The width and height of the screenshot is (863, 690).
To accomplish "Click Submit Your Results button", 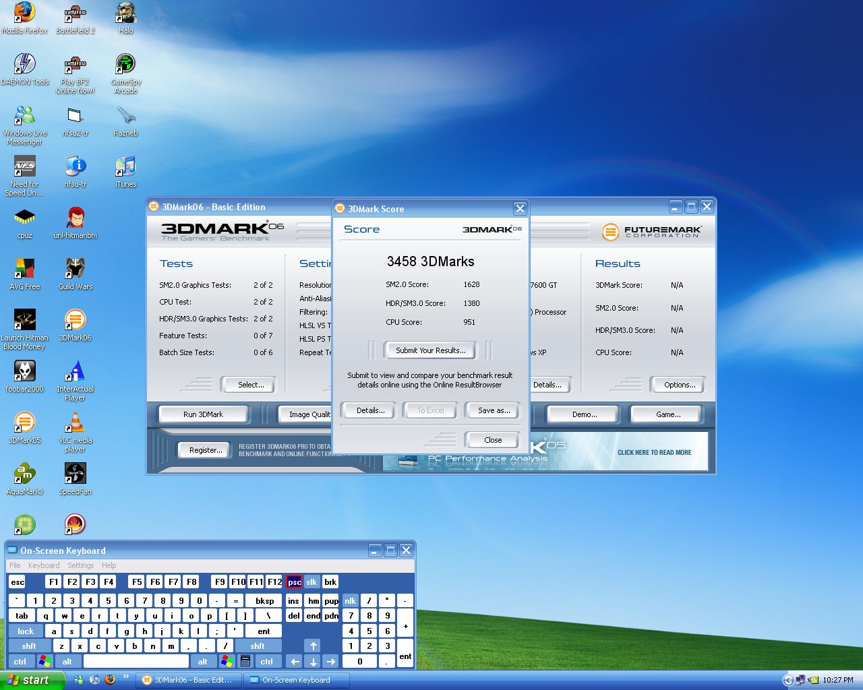I will click(430, 350).
